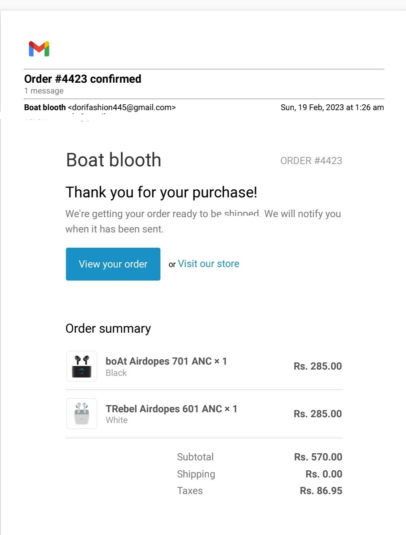Click the Subtotal amount Rs. 570.00
Viewport: 406px width, 535px height.
coord(318,457)
